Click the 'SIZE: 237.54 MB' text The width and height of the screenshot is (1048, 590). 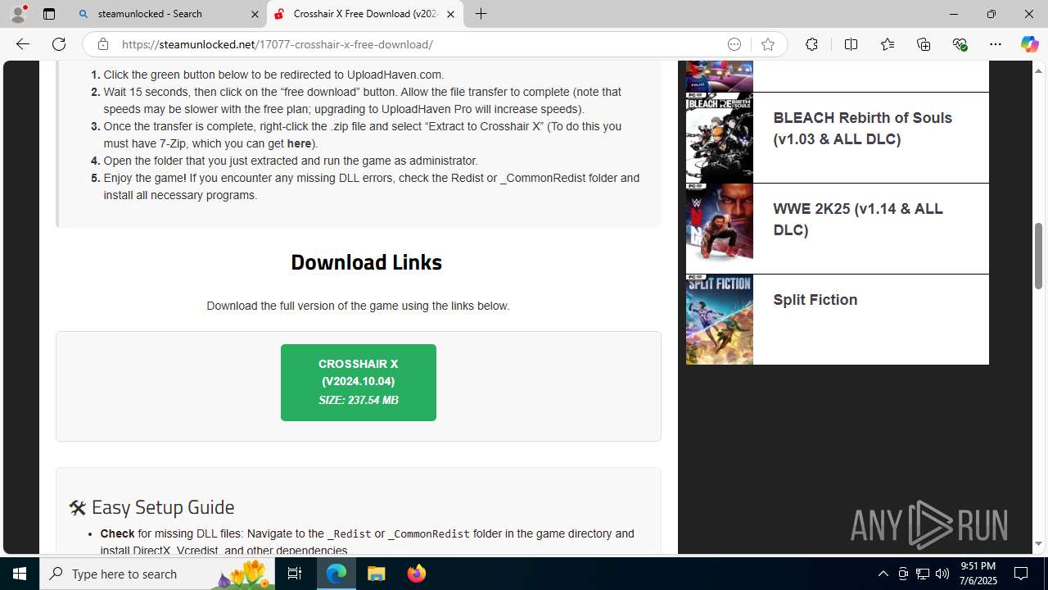point(359,401)
